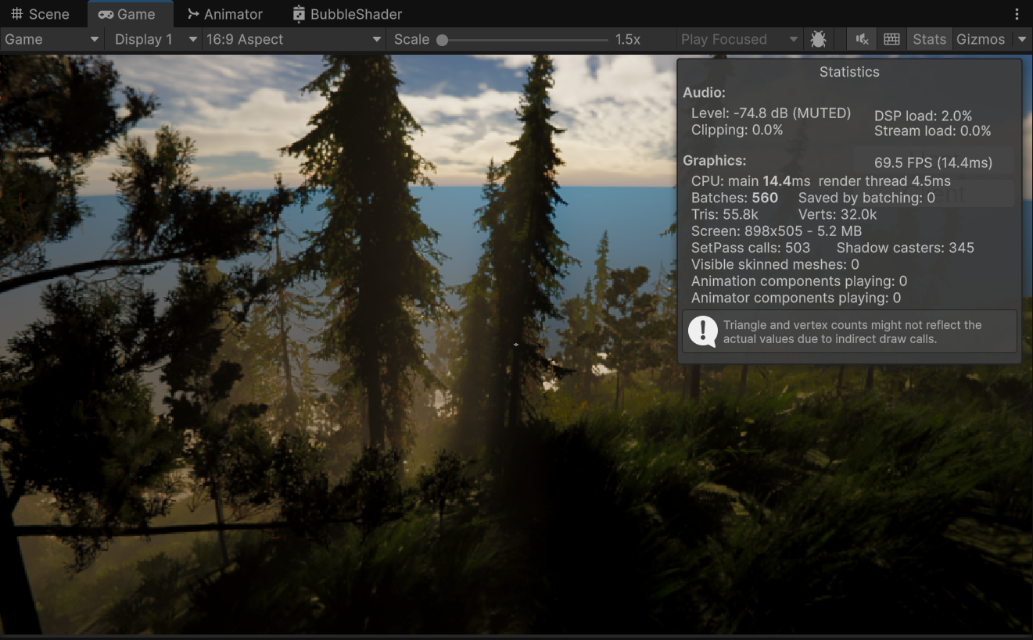
Task: Click the warning icon in the Statistics panel
Action: click(x=701, y=331)
